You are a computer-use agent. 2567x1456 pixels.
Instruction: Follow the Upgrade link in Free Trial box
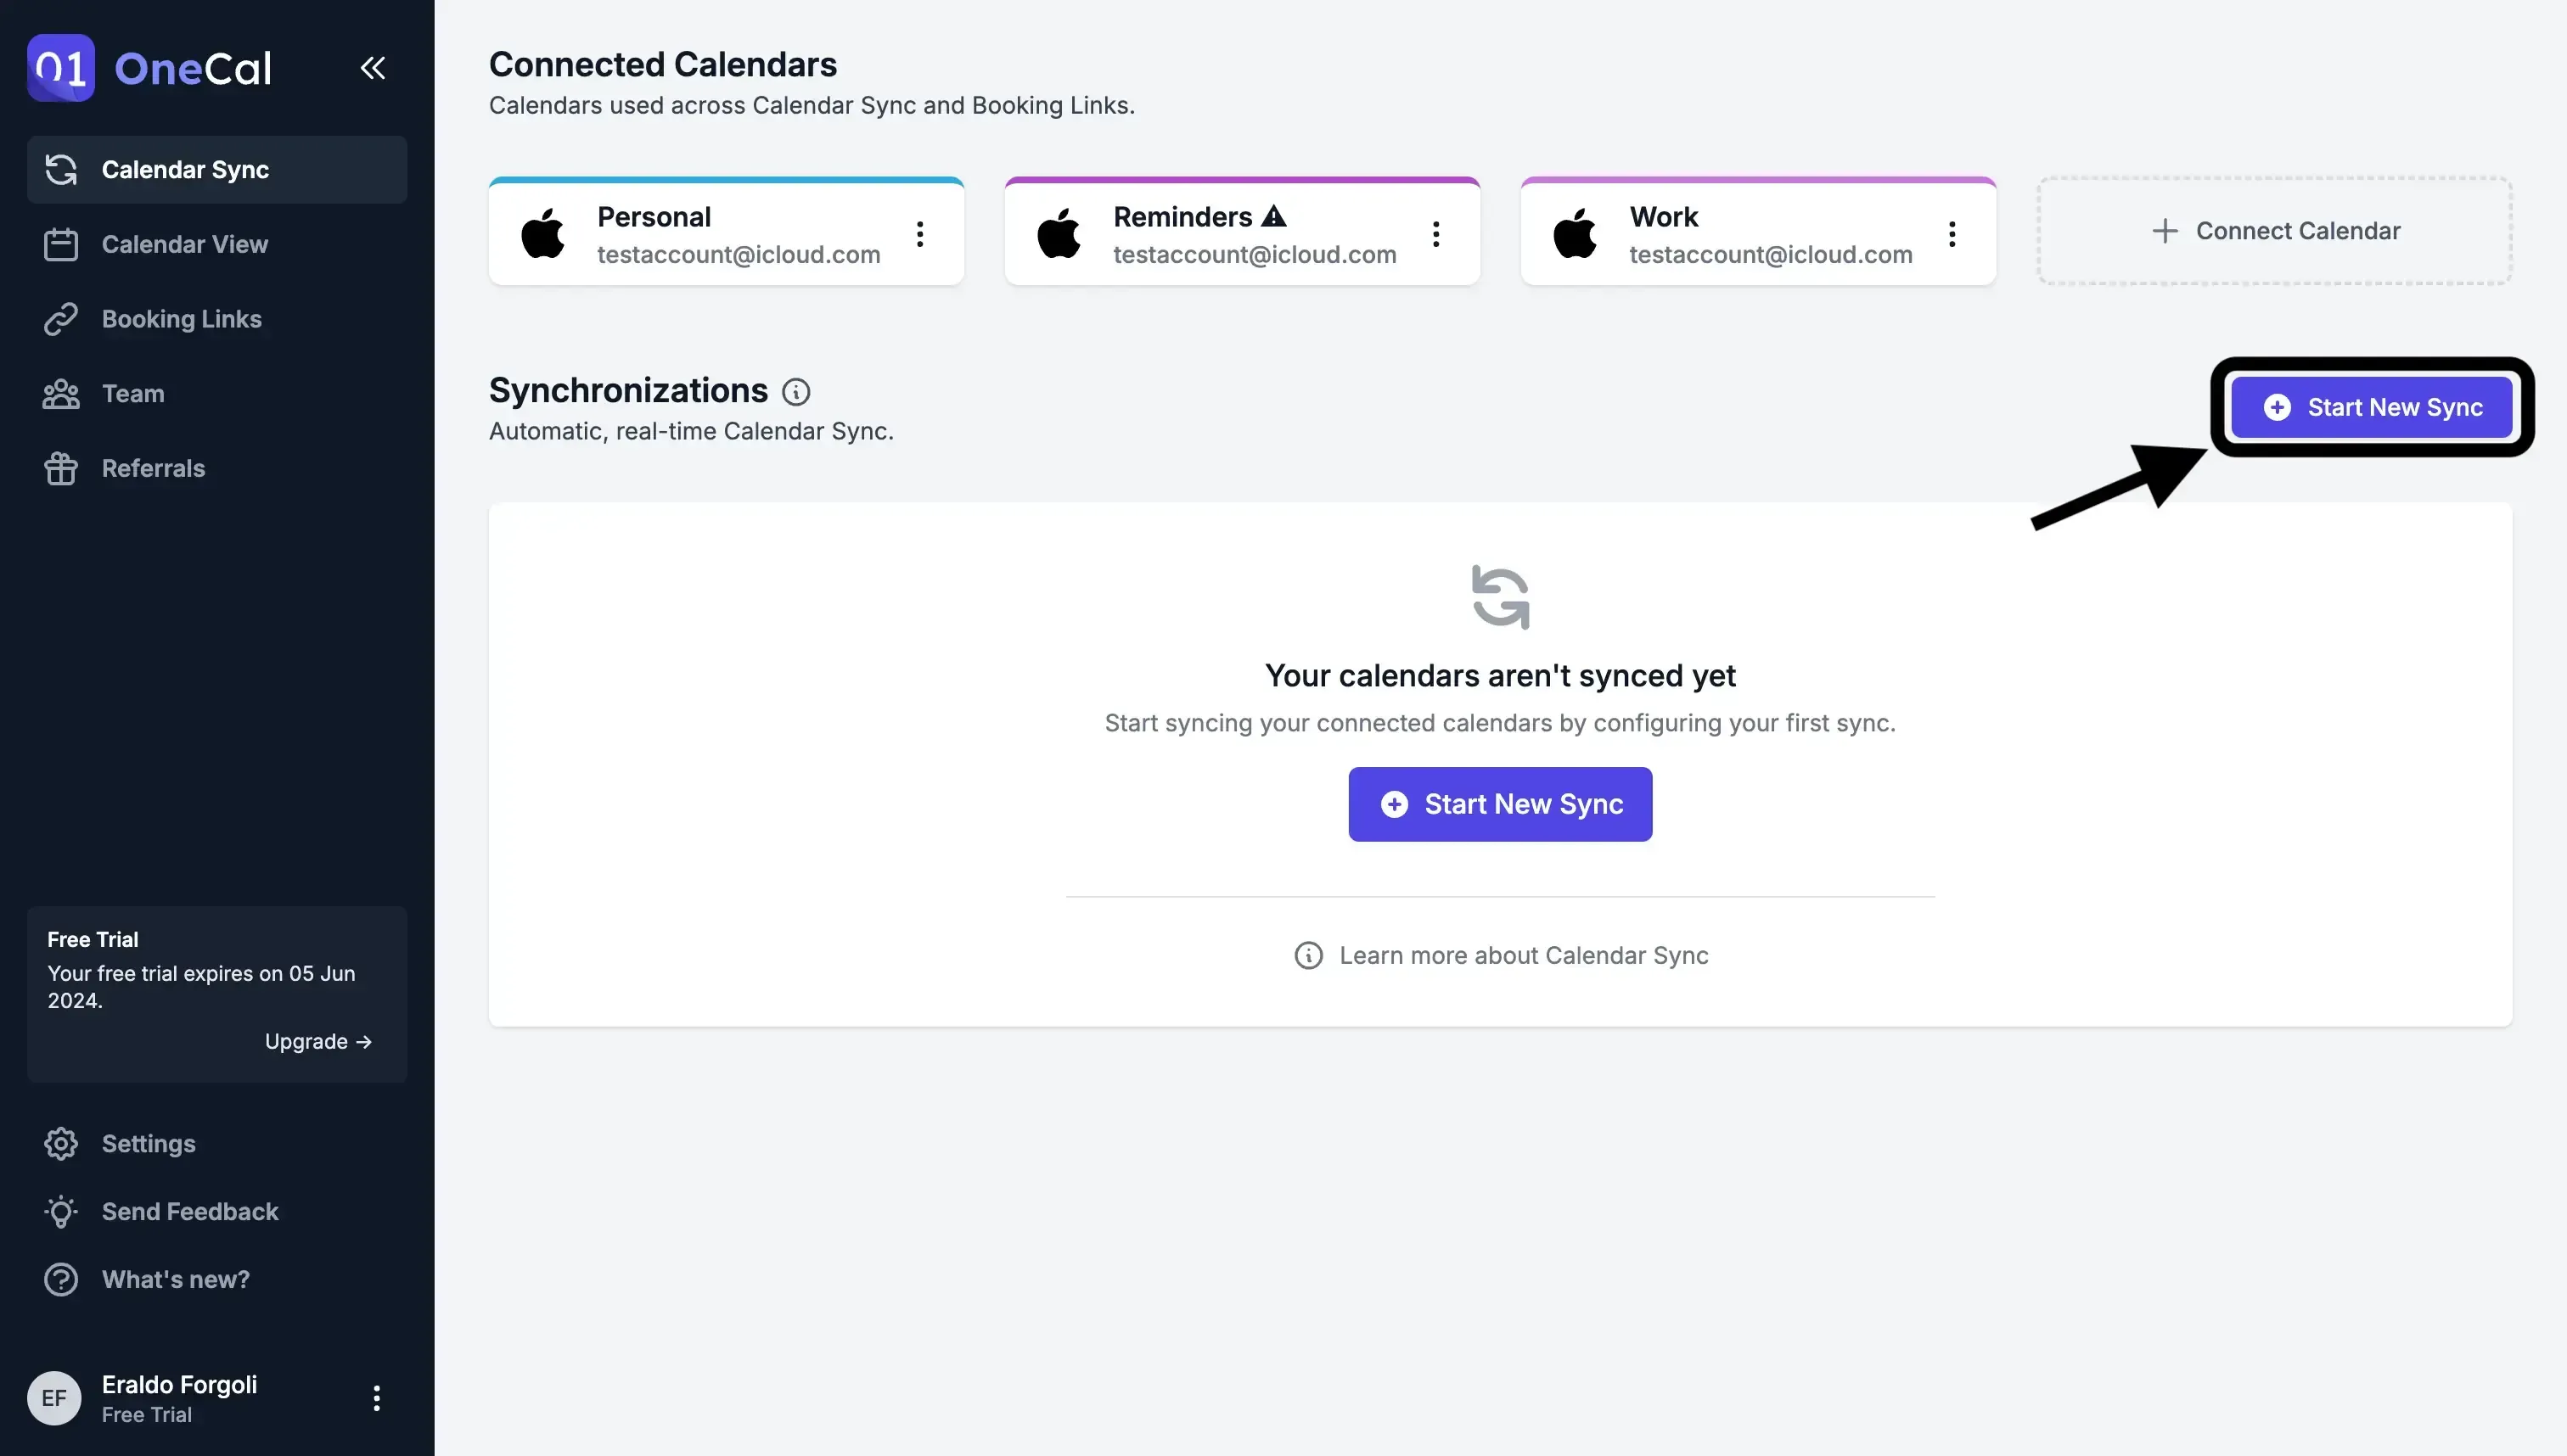point(318,1041)
